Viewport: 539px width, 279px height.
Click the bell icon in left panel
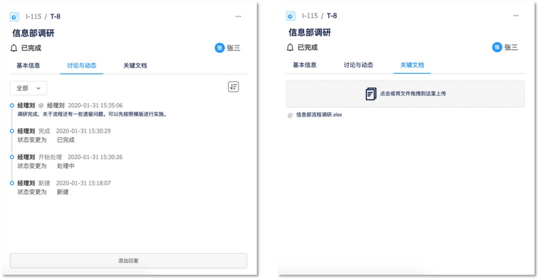tap(14, 48)
